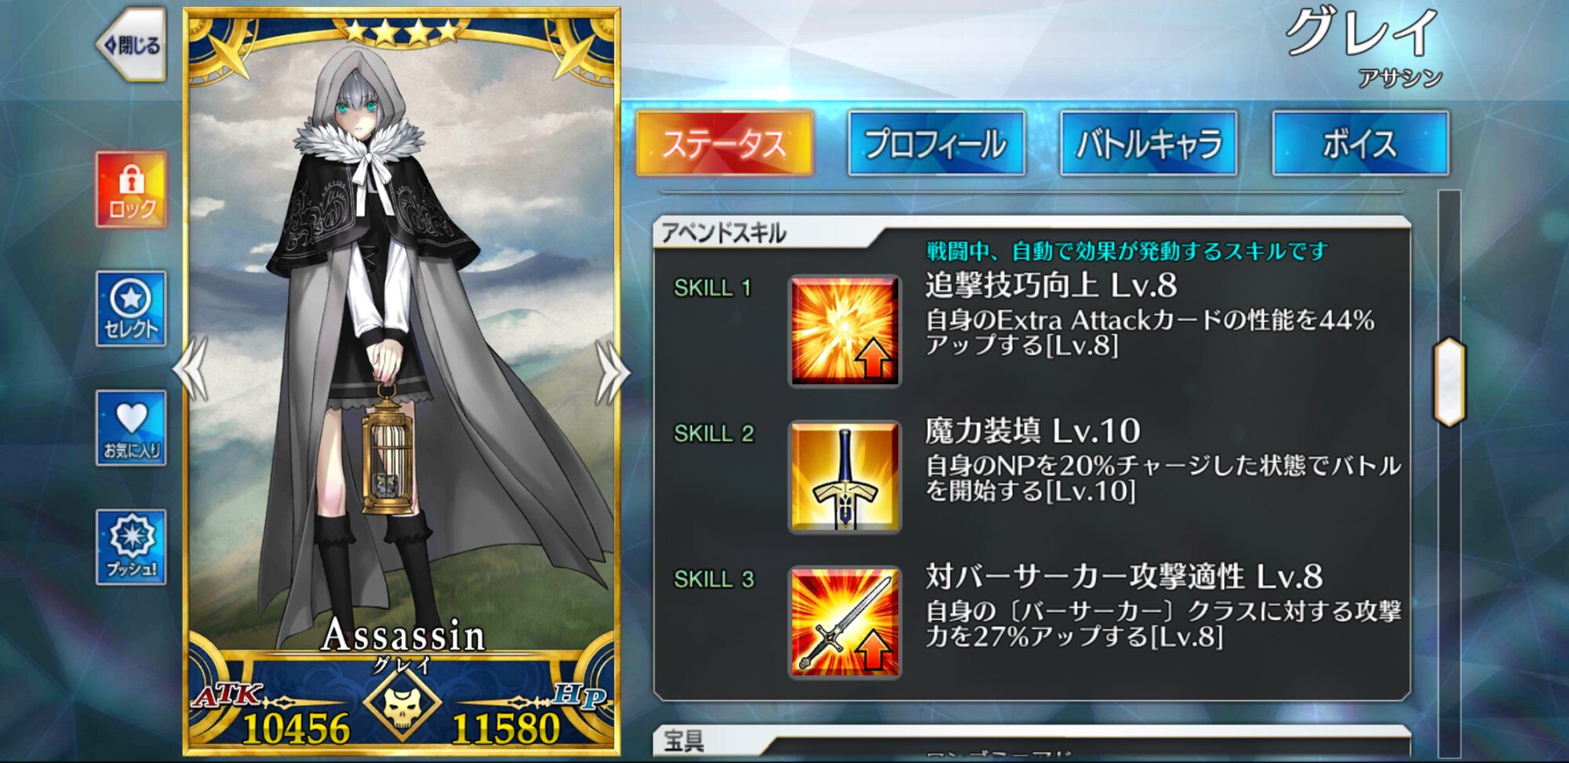Image resolution: width=1569 pixels, height=763 pixels.
Task: Tap the プッシュ! notification icon
Action: tap(131, 547)
